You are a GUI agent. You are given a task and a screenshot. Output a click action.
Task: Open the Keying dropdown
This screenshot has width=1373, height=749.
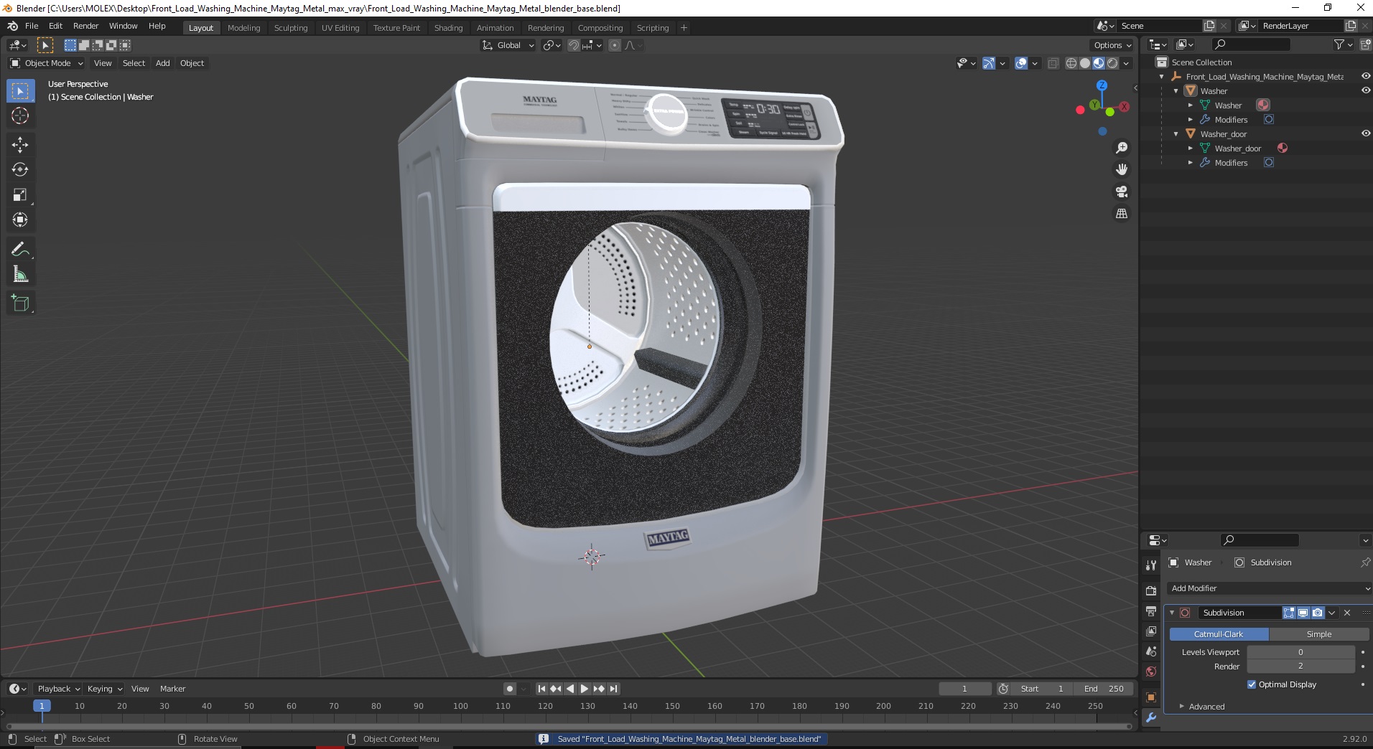(x=105, y=689)
